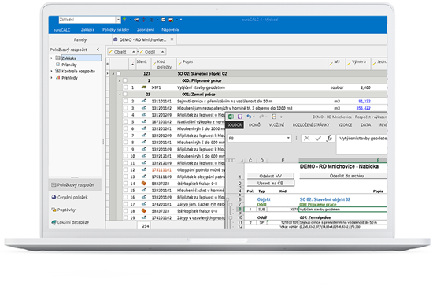Click the red target icon in top toolbar
The height and width of the screenshot is (301, 433).
tap(143, 20)
